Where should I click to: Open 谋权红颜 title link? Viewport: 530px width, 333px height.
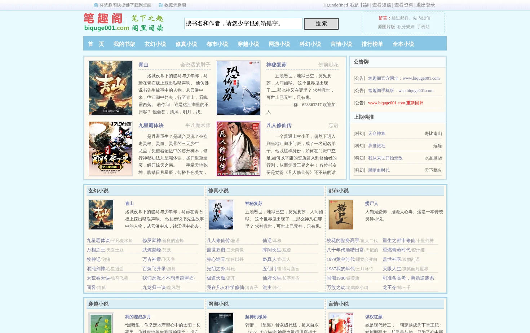pyautogui.click(x=374, y=317)
